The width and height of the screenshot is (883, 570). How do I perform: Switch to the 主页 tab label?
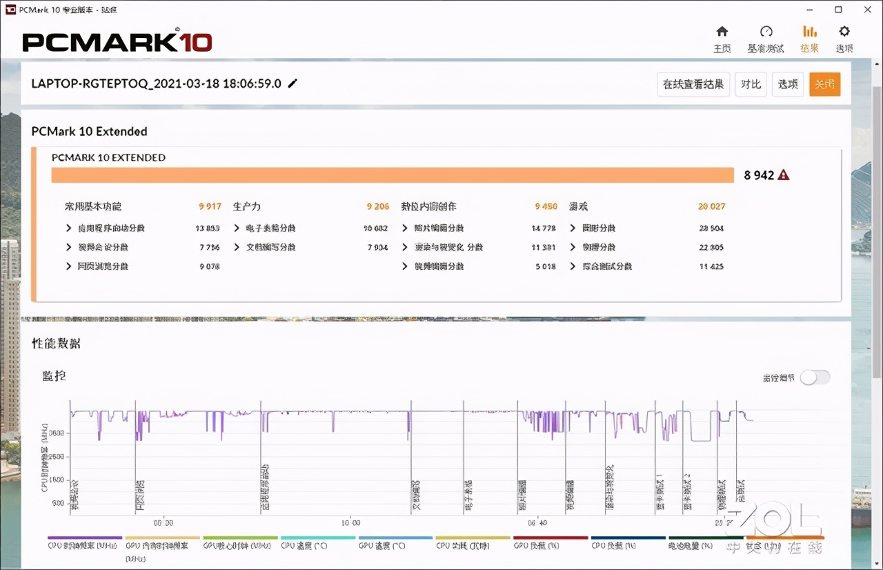point(722,48)
